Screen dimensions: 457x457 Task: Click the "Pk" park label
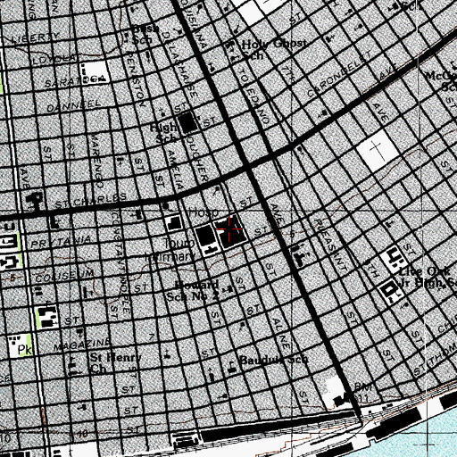pos(25,350)
